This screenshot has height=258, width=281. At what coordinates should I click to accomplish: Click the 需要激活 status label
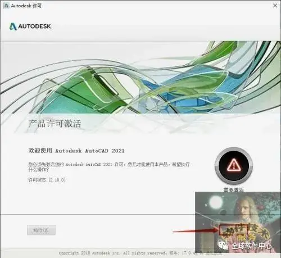234,189
